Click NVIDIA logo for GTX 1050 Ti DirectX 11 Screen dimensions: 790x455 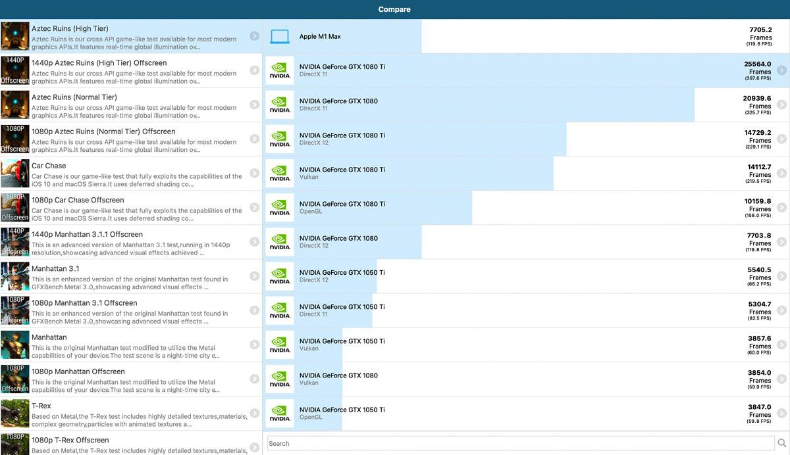coord(280,310)
